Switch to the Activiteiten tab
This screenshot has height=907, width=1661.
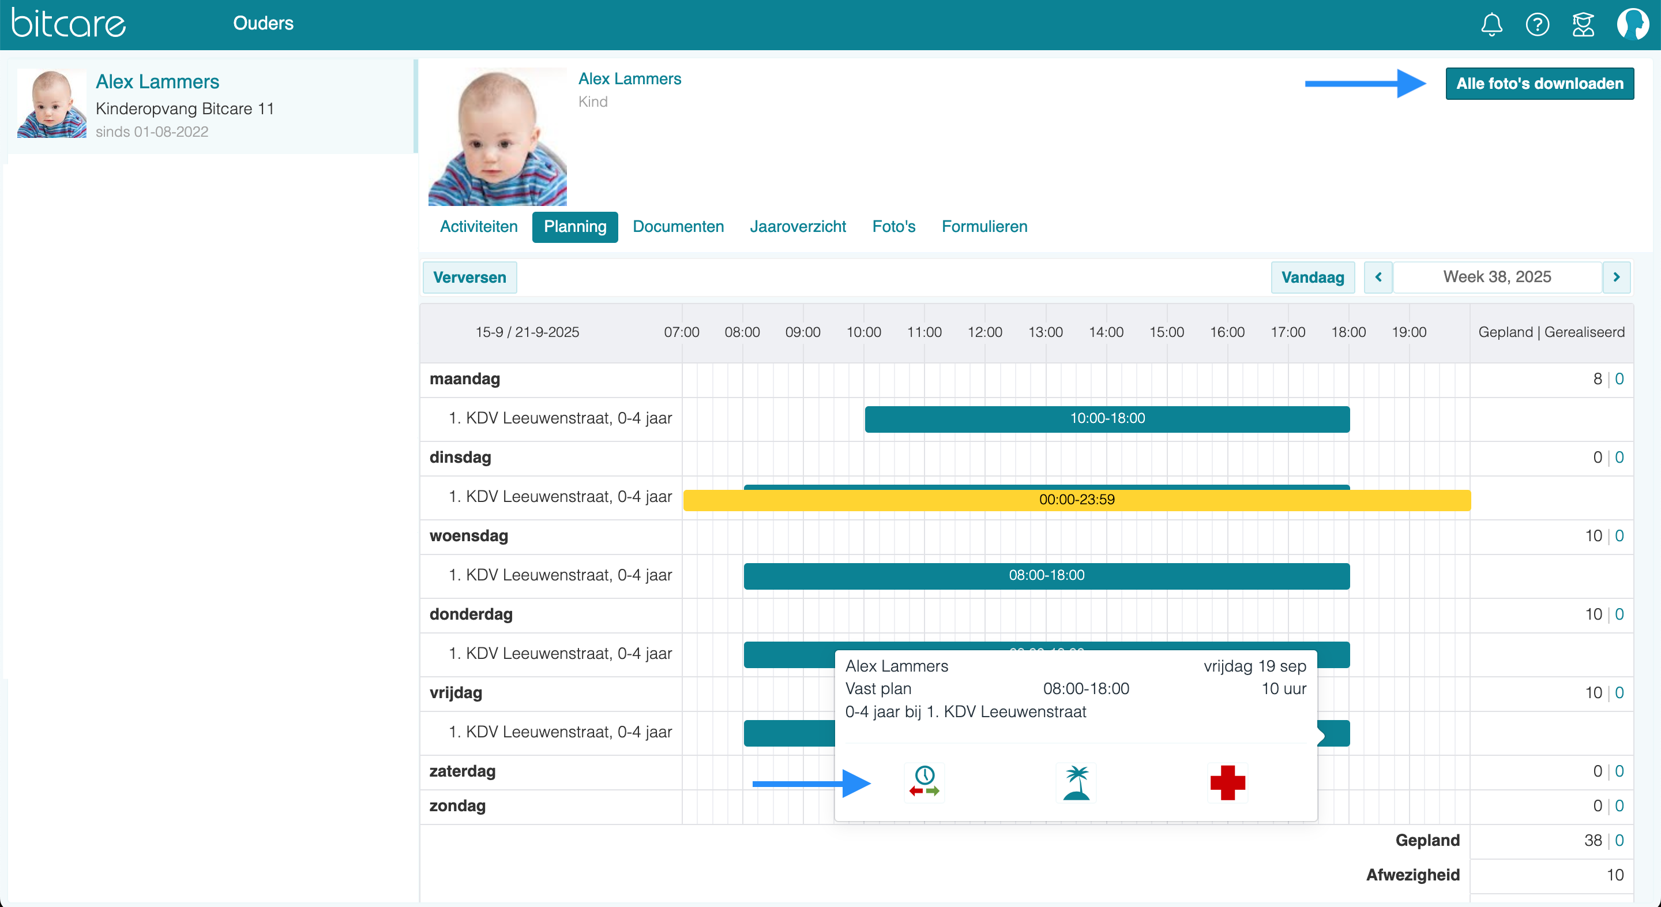tap(479, 227)
